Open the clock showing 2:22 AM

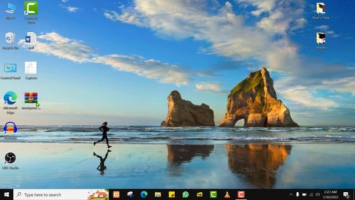(x=331, y=194)
